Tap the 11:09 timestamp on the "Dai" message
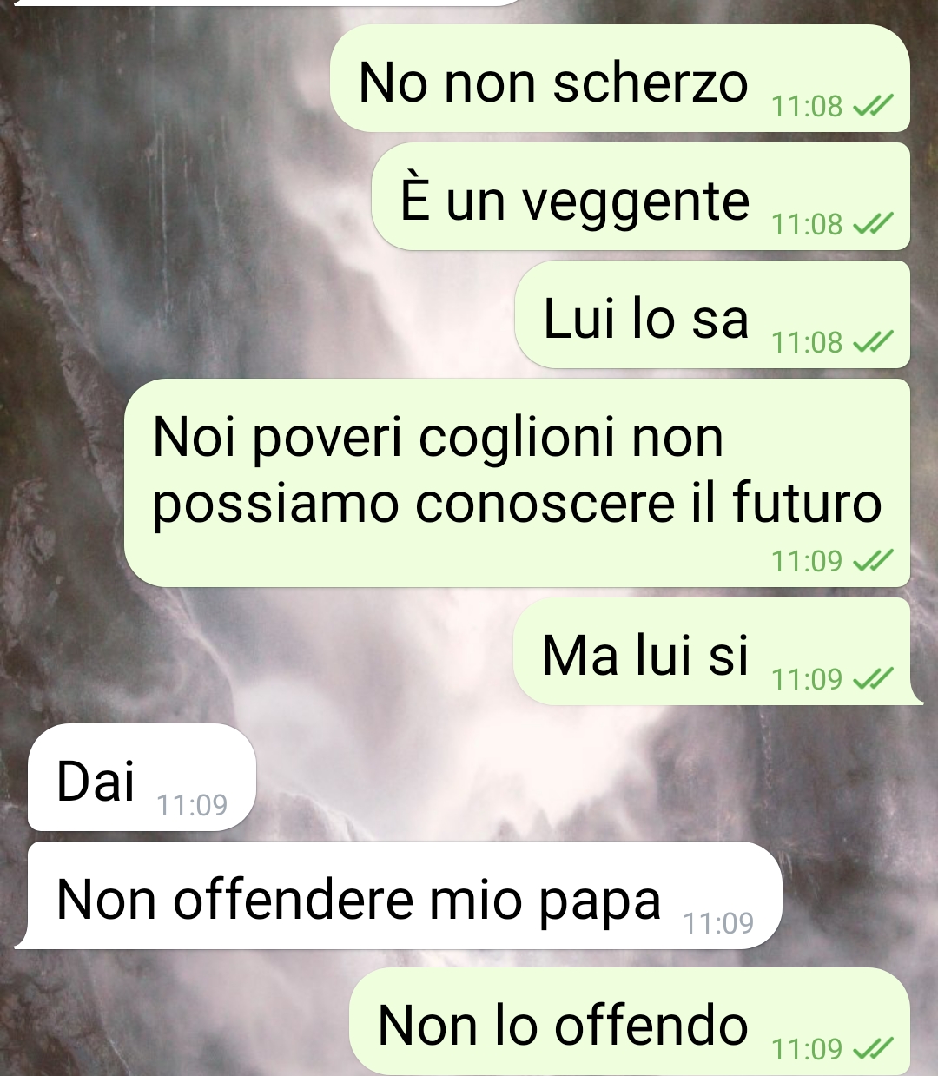This screenshot has width=938, height=1076. 192,805
